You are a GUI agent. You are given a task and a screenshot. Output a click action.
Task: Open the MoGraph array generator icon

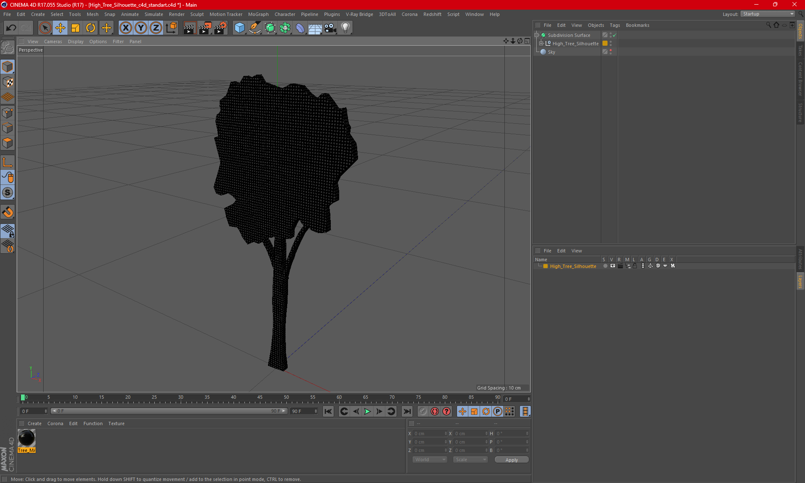pos(285,28)
